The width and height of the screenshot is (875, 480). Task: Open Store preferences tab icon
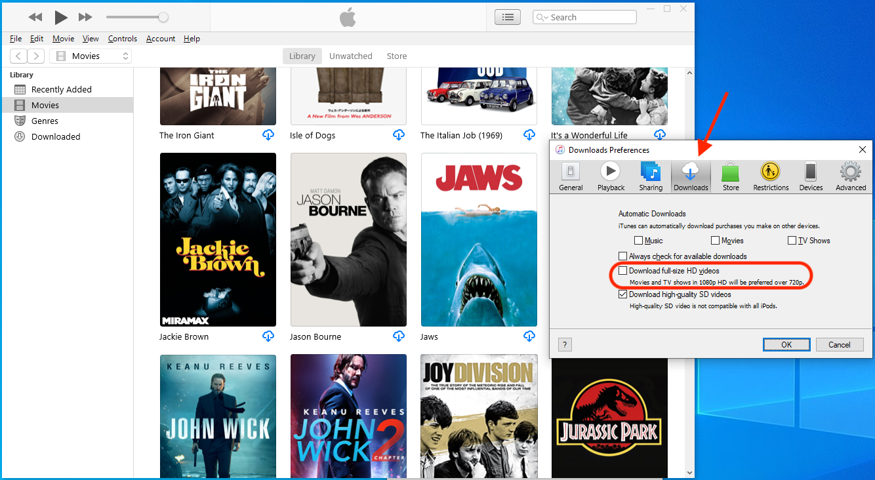(x=731, y=176)
